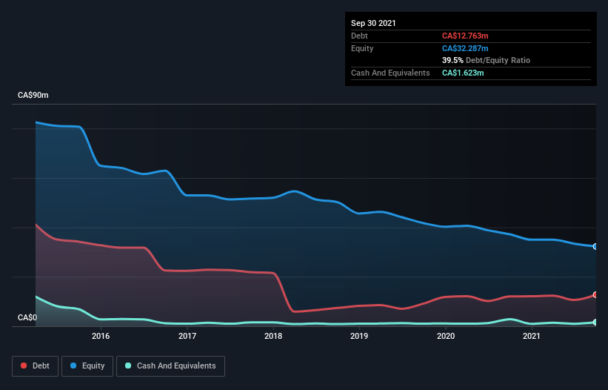Click the 2020 x-axis label
Viewport: 608px width, 390px height.
[x=446, y=336]
